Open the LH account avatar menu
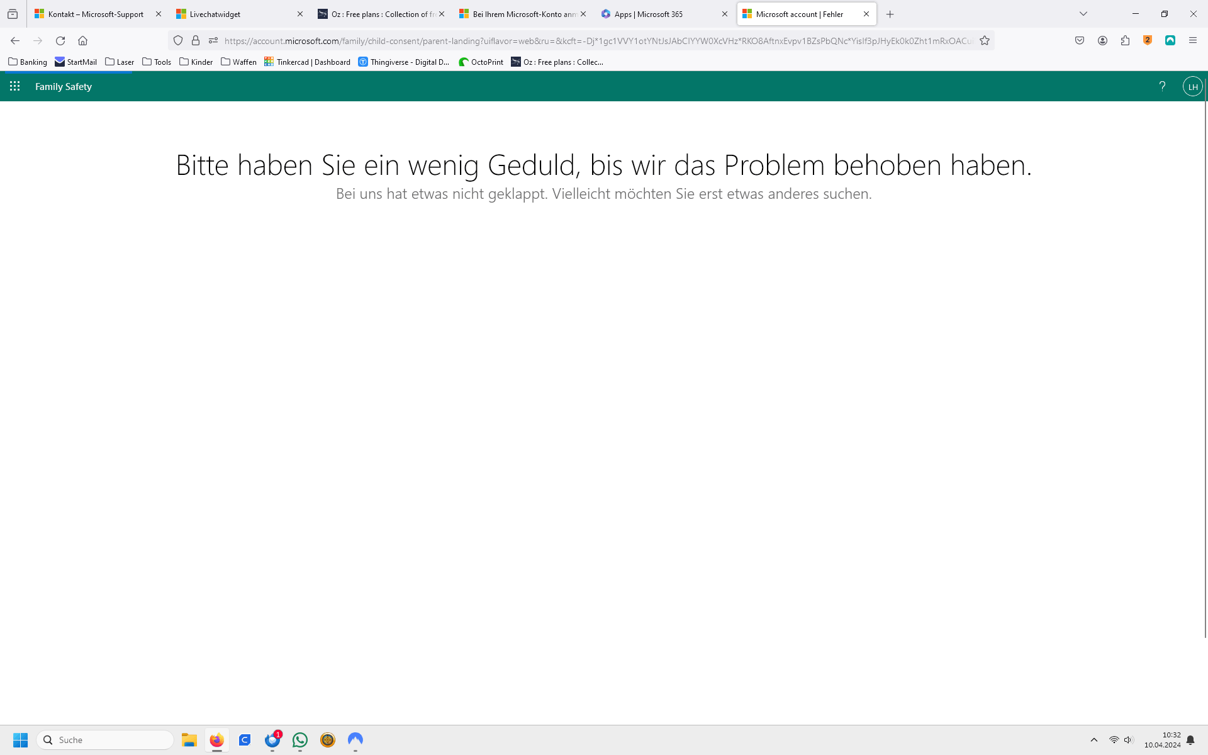This screenshot has height=755, width=1208. 1192,86
